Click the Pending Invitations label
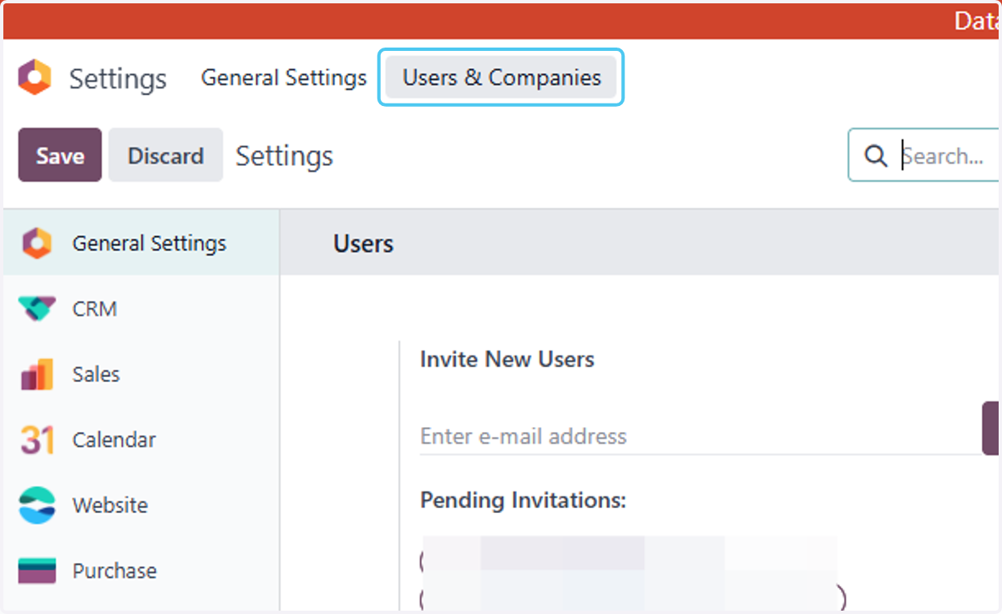Image resolution: width=1002 pixels, height=614 pixels. pyautogui.click(x=523, y=501)
